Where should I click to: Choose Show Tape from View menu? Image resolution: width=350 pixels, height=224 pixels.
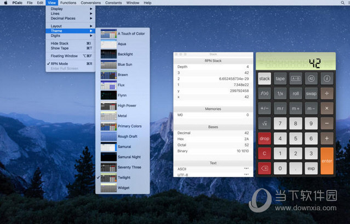click(70, 48)
